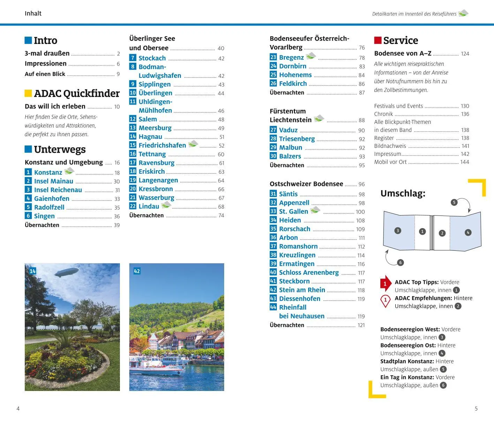The height and width of the screenshot is (422, 494).
Task: Click the blue square beside Intro heading
Action: [28, 40]
